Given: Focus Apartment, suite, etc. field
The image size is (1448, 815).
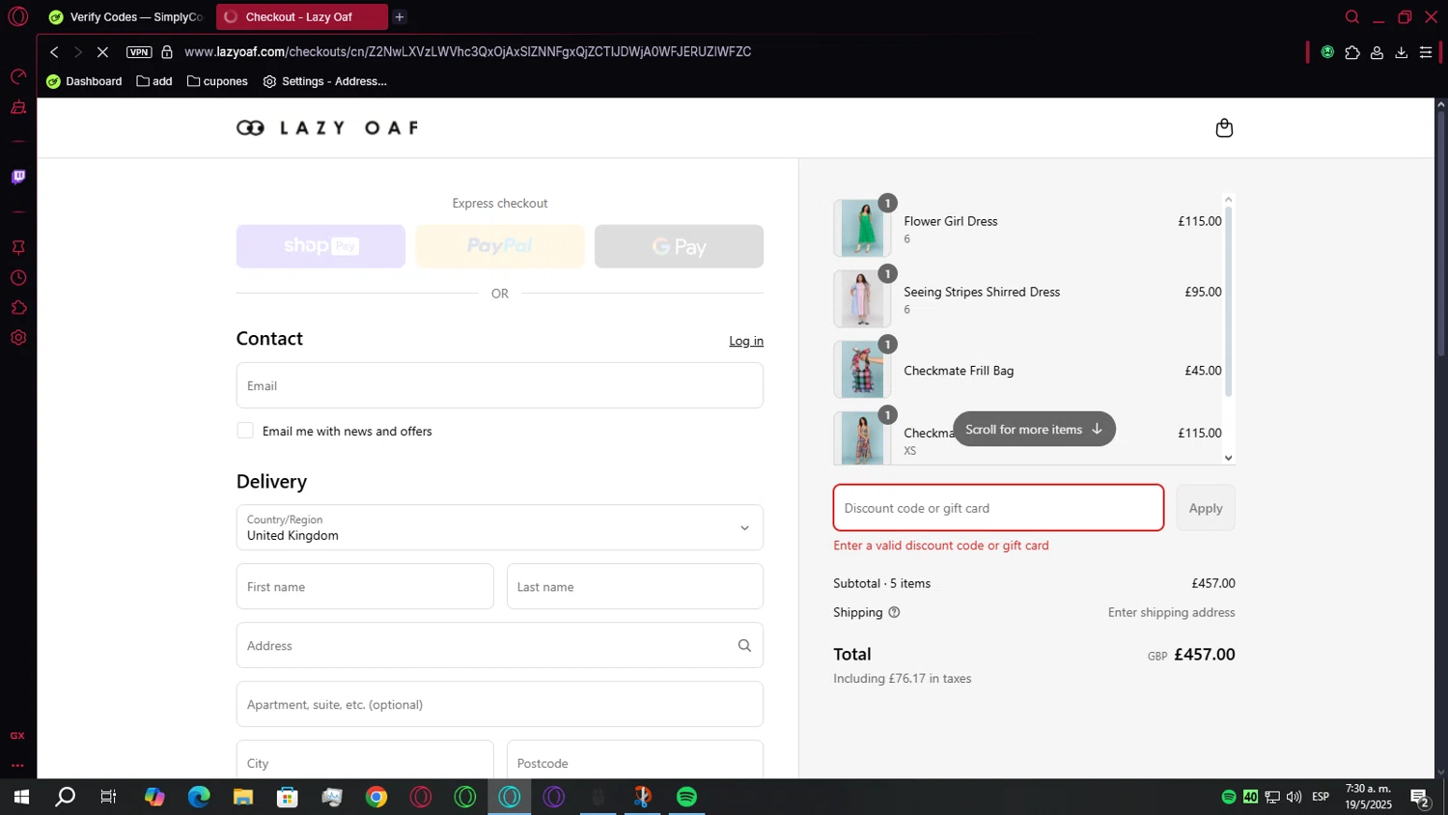Looking at the screenshot, I should pos(500,704).
